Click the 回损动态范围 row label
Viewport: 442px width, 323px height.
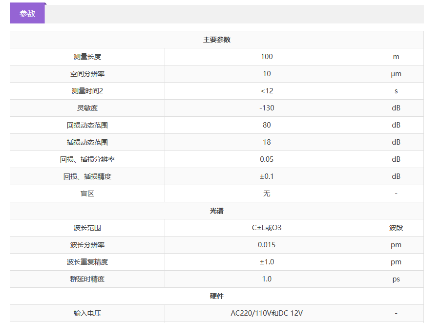tap(87, 125)
